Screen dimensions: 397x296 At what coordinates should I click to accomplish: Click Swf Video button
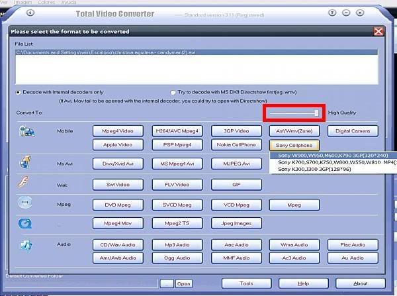pyautogui.click(x=118, y=185)
